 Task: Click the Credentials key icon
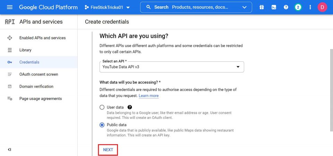[x=10, y=62]
